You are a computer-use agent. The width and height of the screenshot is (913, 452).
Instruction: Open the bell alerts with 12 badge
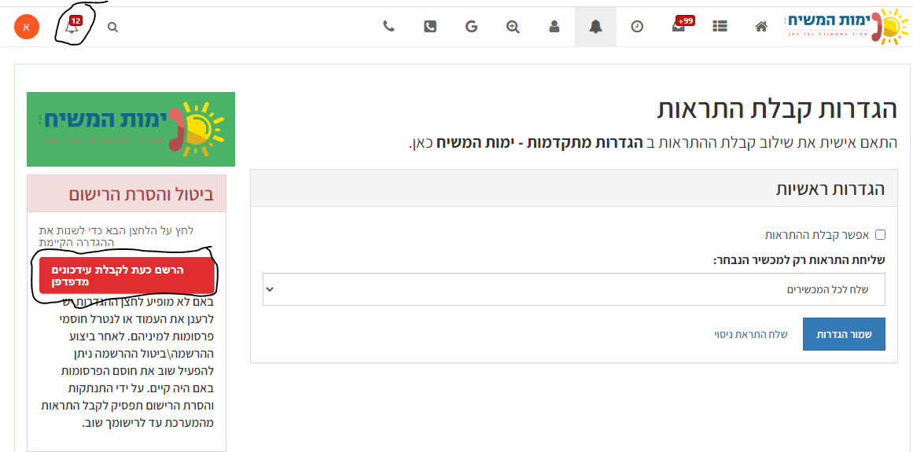(x=72, y=28)
